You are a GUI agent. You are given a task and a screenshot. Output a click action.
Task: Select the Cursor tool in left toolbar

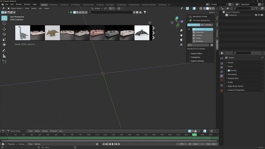click(4, 23)
